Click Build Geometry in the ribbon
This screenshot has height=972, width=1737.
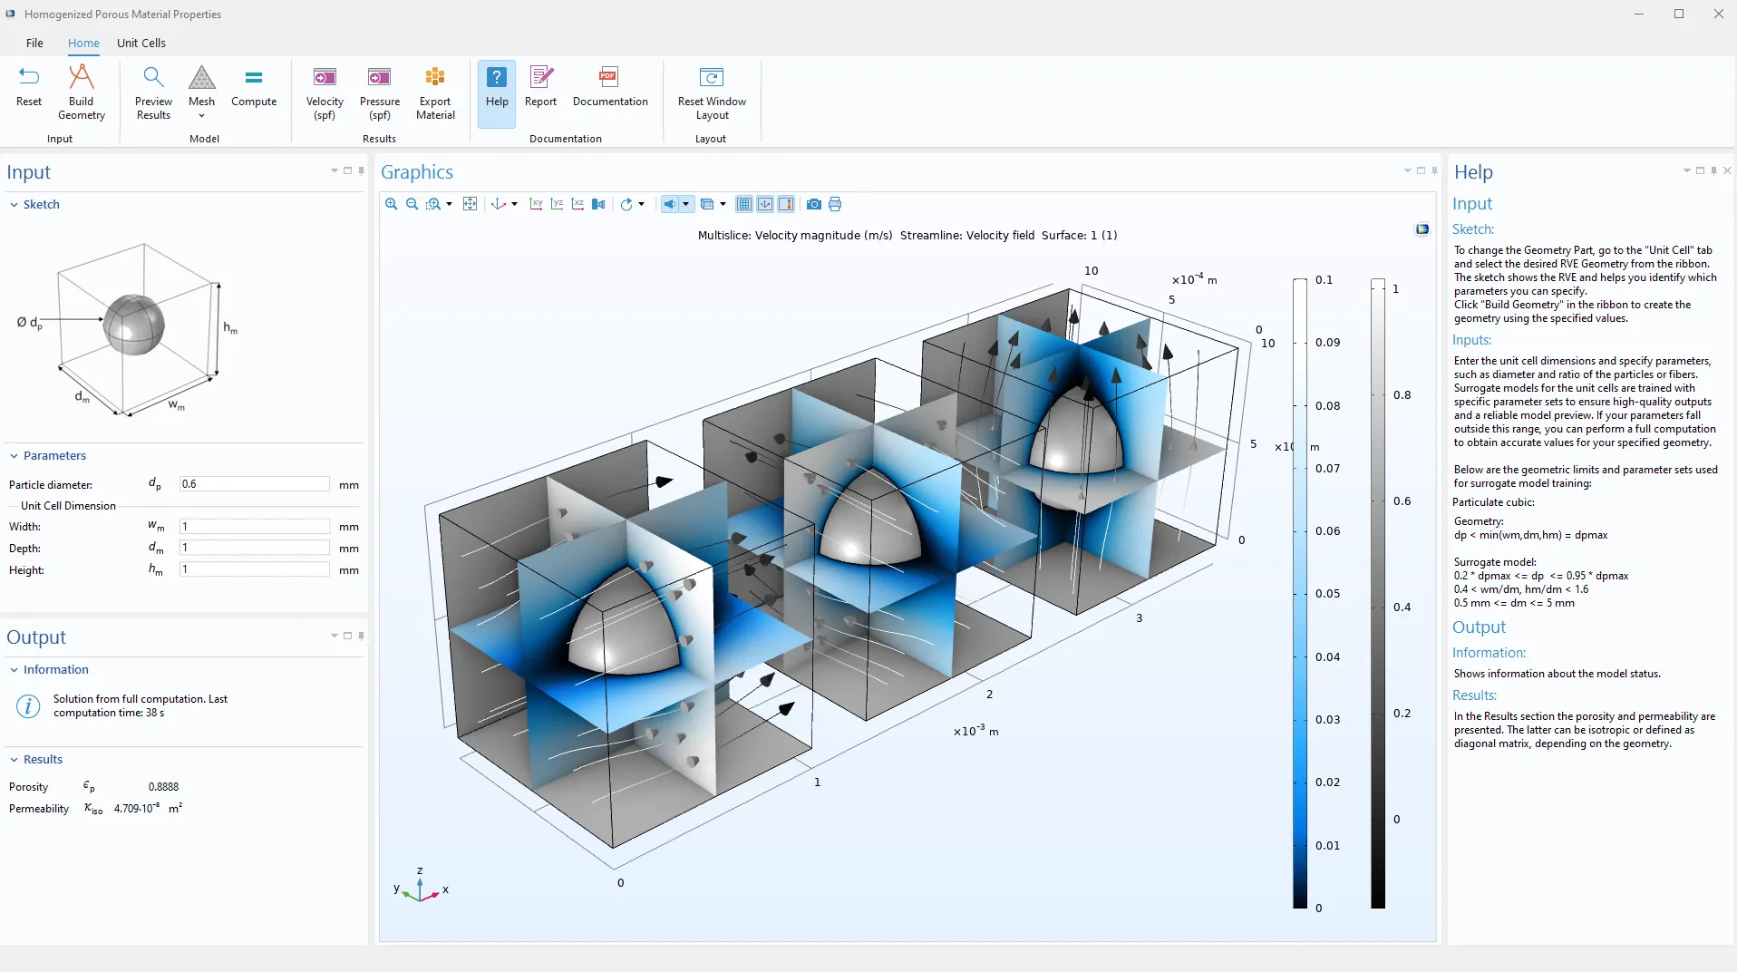click(82, 92)
